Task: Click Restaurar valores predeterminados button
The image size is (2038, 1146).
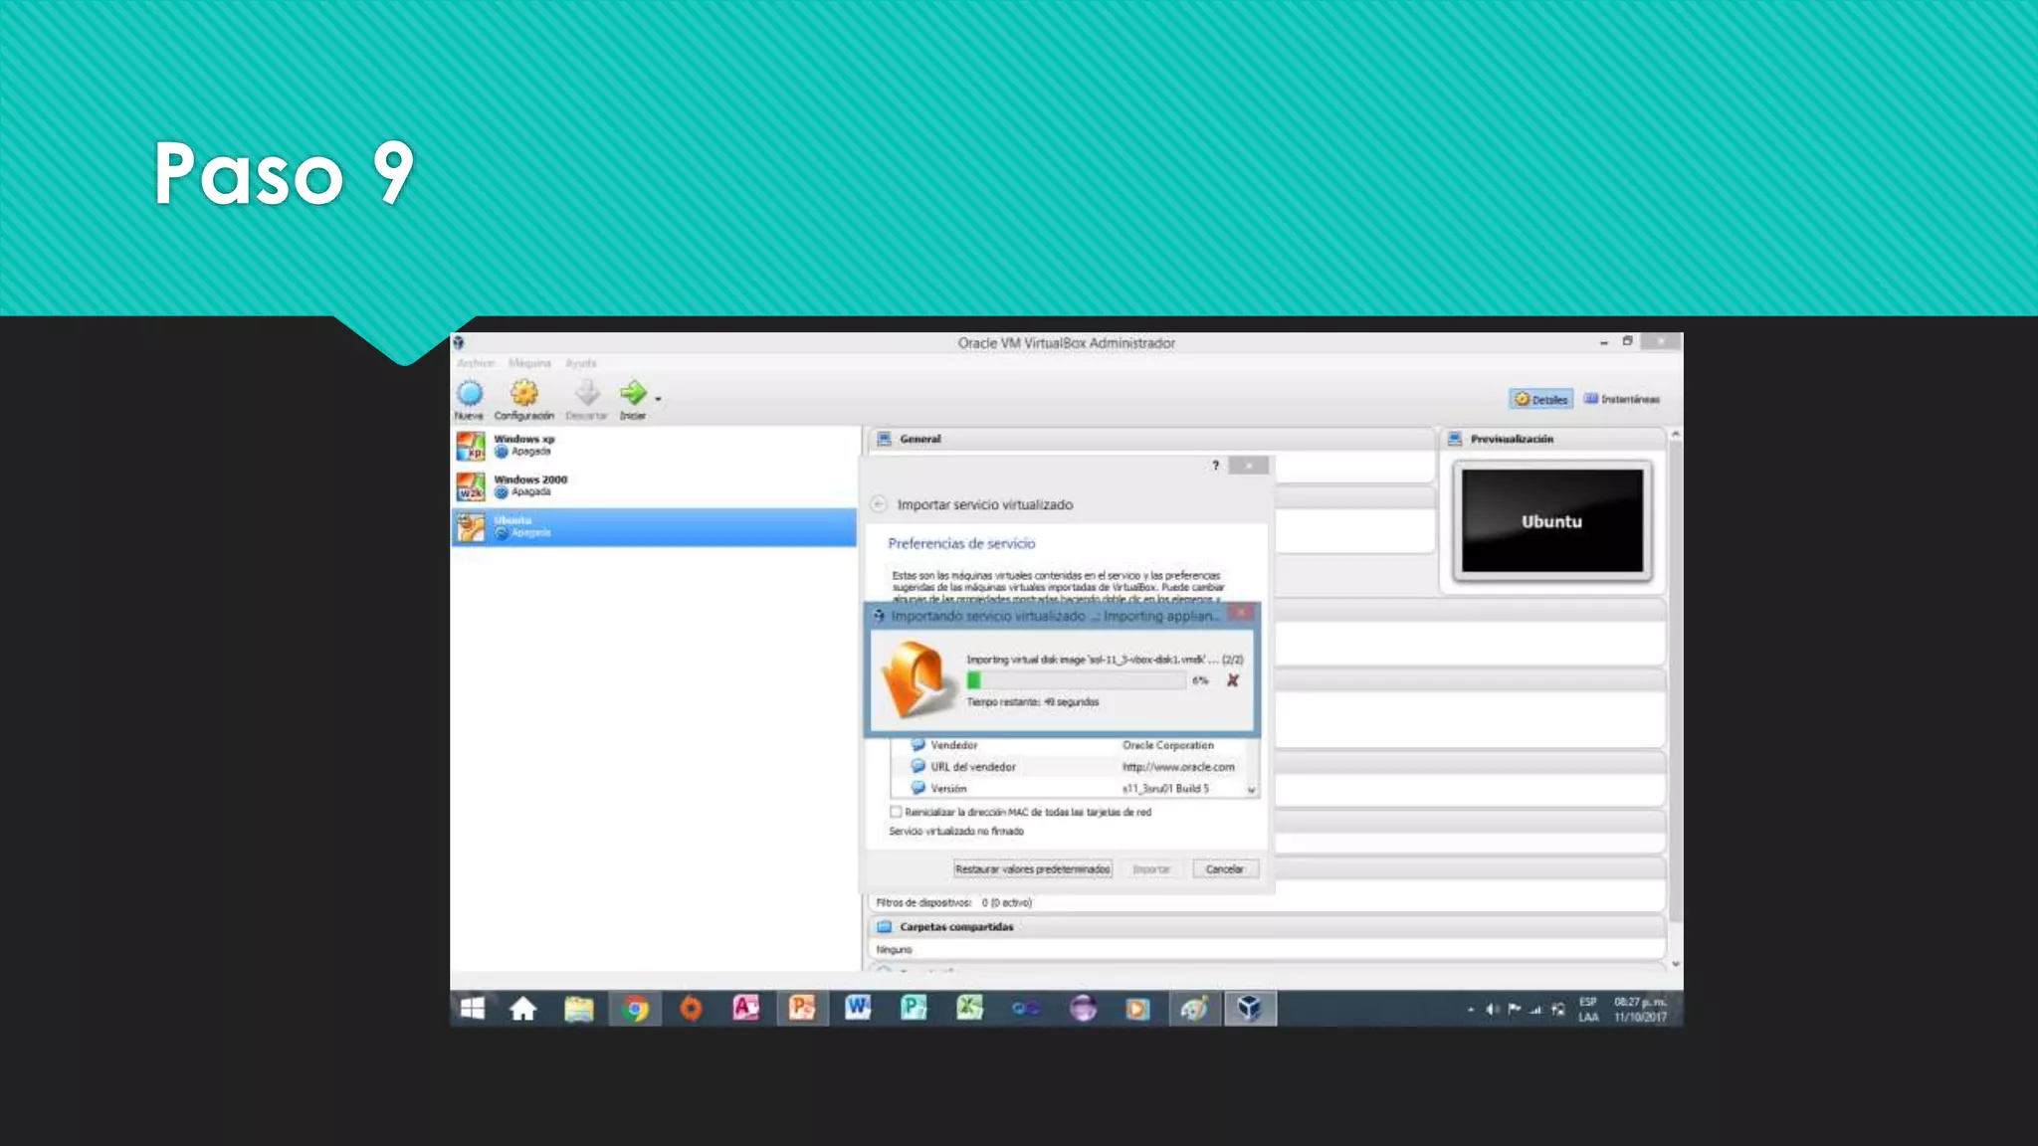Action: point(1032,869)
